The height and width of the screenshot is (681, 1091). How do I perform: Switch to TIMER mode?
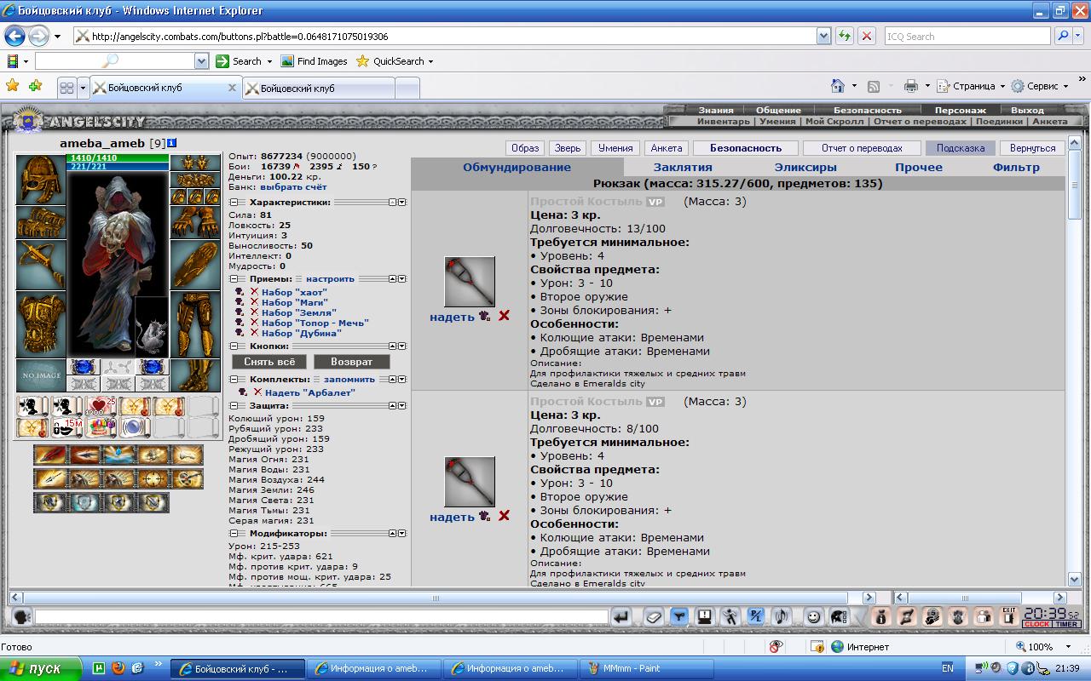[x=1066, y=624]
